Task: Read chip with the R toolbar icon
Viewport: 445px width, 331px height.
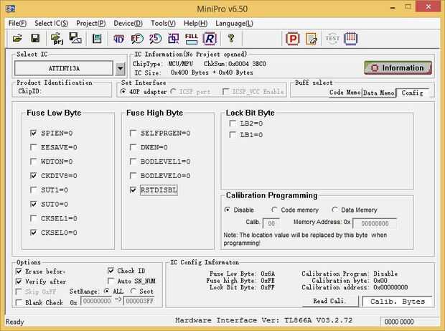Action: 210,39
